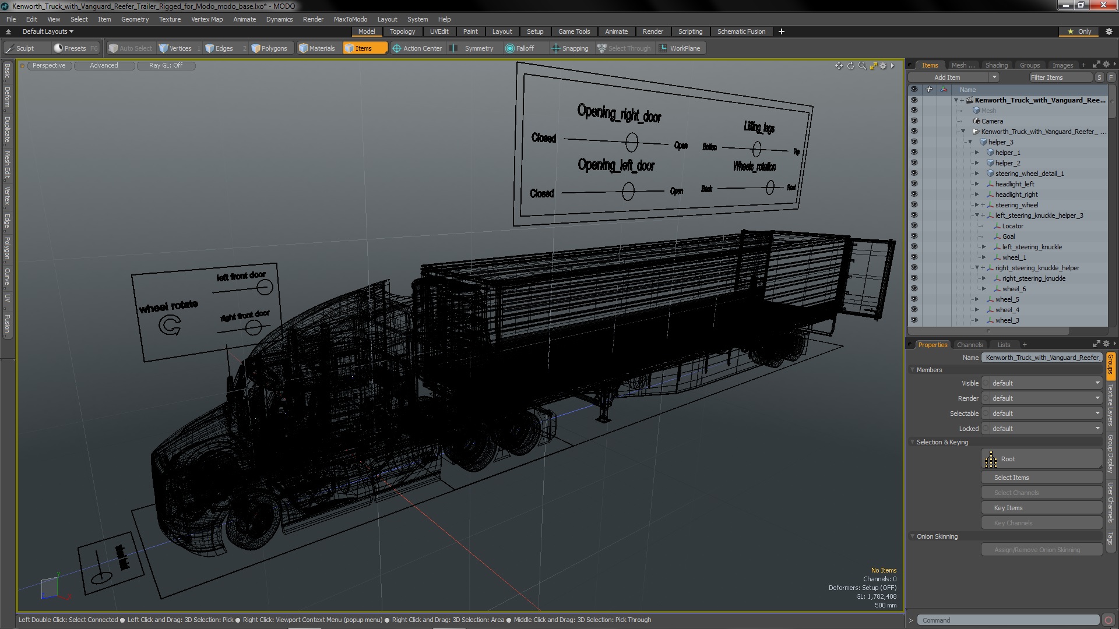Screen dimensions: 1119x629
Task: Open viewport settings gear
Action: pos(883,66)
